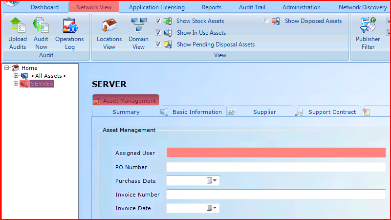The height and width of the screenshot is (220, 391).
Task: Click the partially hidden tag tab icon
Action: tap(366, 112)
